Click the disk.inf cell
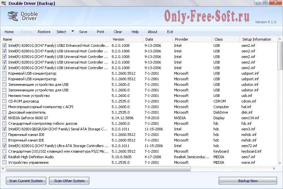This screenshot has width=283, height=189. [247, 112]
